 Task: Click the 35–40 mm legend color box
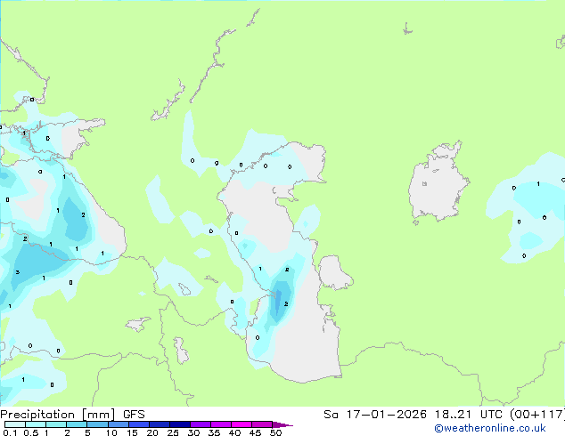click(221, 424)
